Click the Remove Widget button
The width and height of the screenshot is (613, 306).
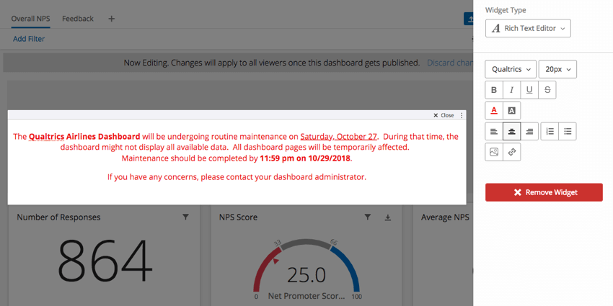(544, 192)
